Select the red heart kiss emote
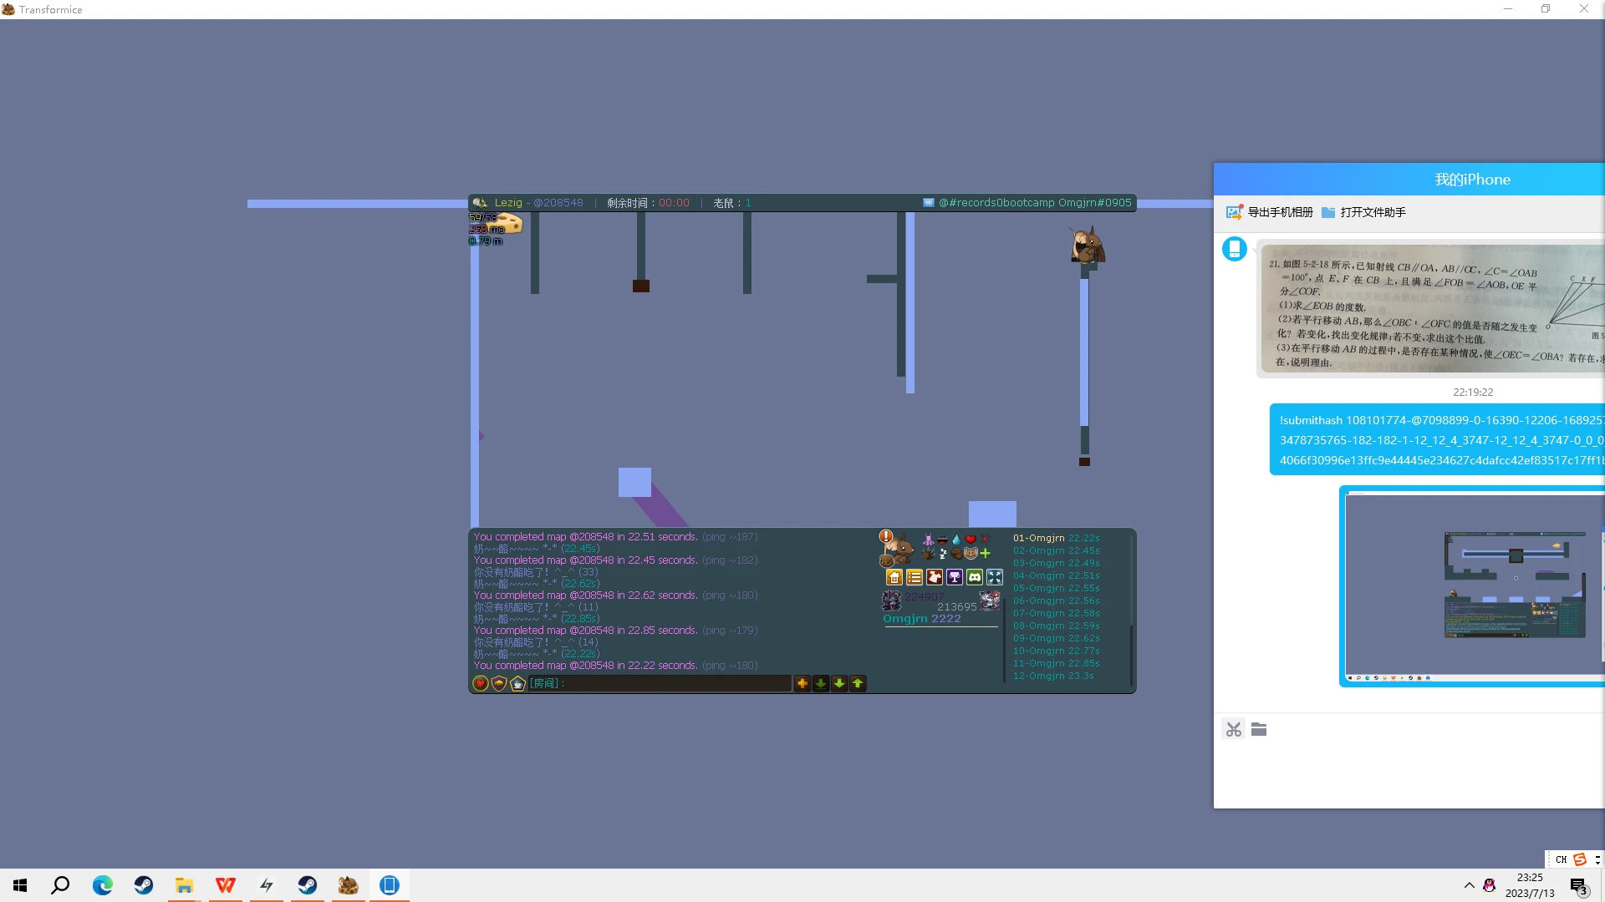 pyautogui.click(x=971, y=540)
